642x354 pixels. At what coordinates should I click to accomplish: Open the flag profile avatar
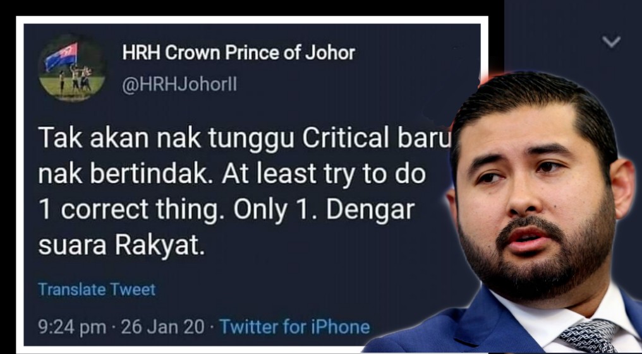(x=72, y=68)
